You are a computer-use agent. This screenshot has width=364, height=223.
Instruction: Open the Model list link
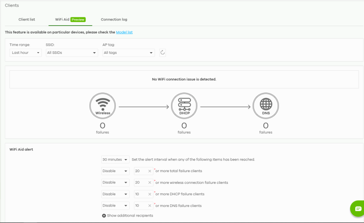(x=124, y=33)
